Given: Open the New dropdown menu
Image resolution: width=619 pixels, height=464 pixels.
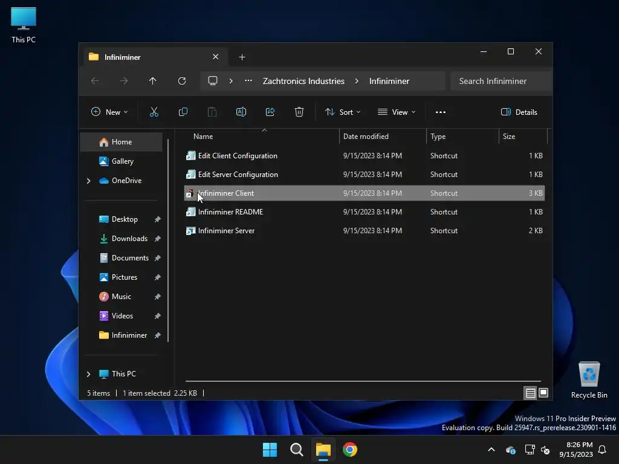Looking at the screenshot, I should pyautogui.click(x=109, y=112).
